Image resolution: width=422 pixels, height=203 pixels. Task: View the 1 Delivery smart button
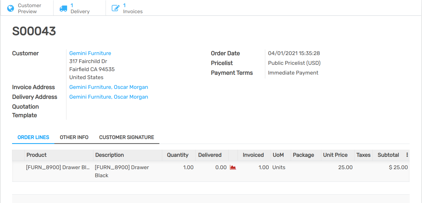[80, 8]
